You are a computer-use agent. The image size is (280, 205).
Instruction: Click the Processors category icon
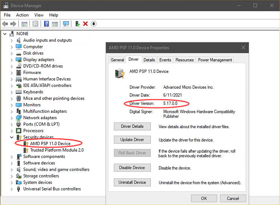click(x=19, y=131)
